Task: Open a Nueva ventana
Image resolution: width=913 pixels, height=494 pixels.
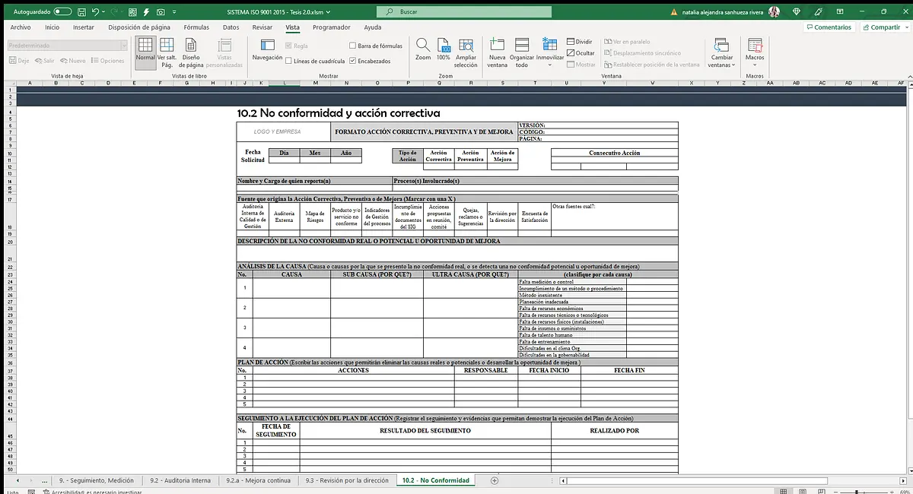Action: 498,51
